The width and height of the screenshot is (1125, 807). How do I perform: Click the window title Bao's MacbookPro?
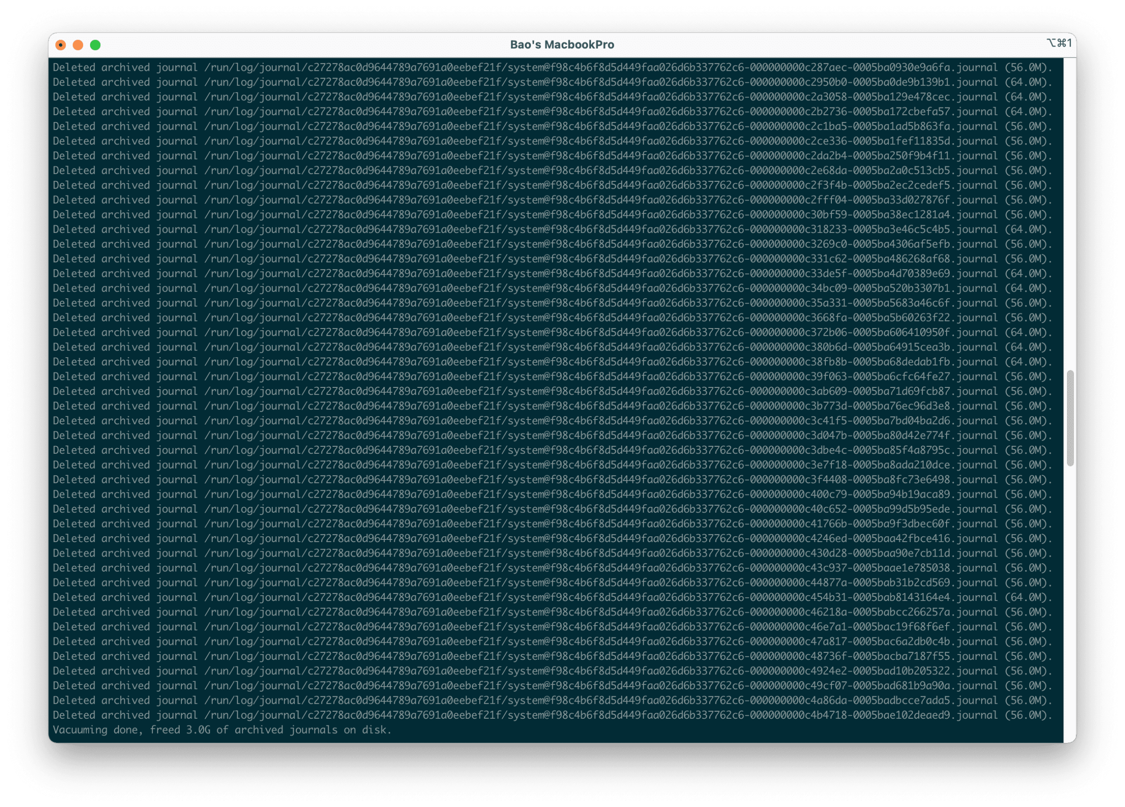pos(562,44)
